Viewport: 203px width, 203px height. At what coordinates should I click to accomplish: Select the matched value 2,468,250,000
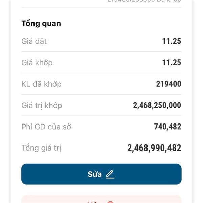click(157, 105)
